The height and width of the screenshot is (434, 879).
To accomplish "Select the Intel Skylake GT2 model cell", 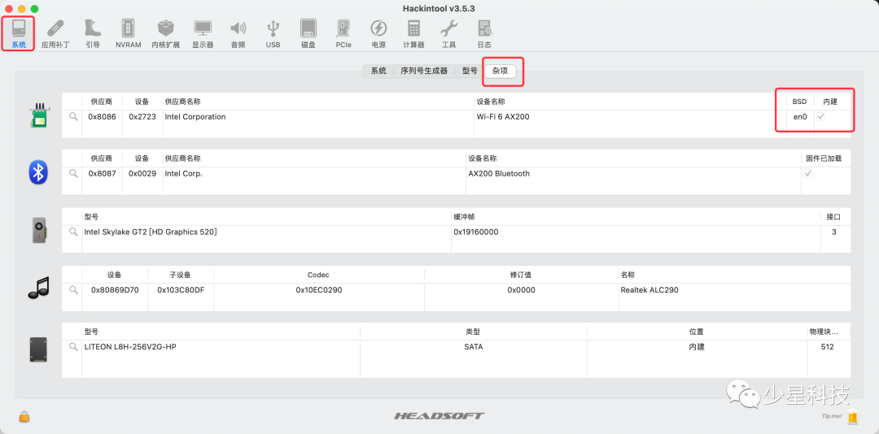I will [151, 232].
